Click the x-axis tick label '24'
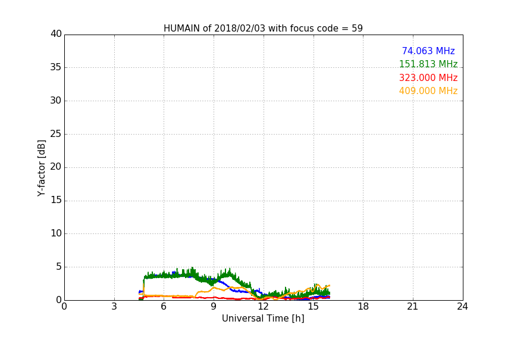The height and width of the screenshot is (343, 514). coord(463,307)
